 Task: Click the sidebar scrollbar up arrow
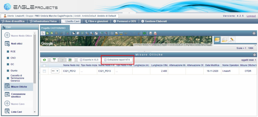point(35,33)
